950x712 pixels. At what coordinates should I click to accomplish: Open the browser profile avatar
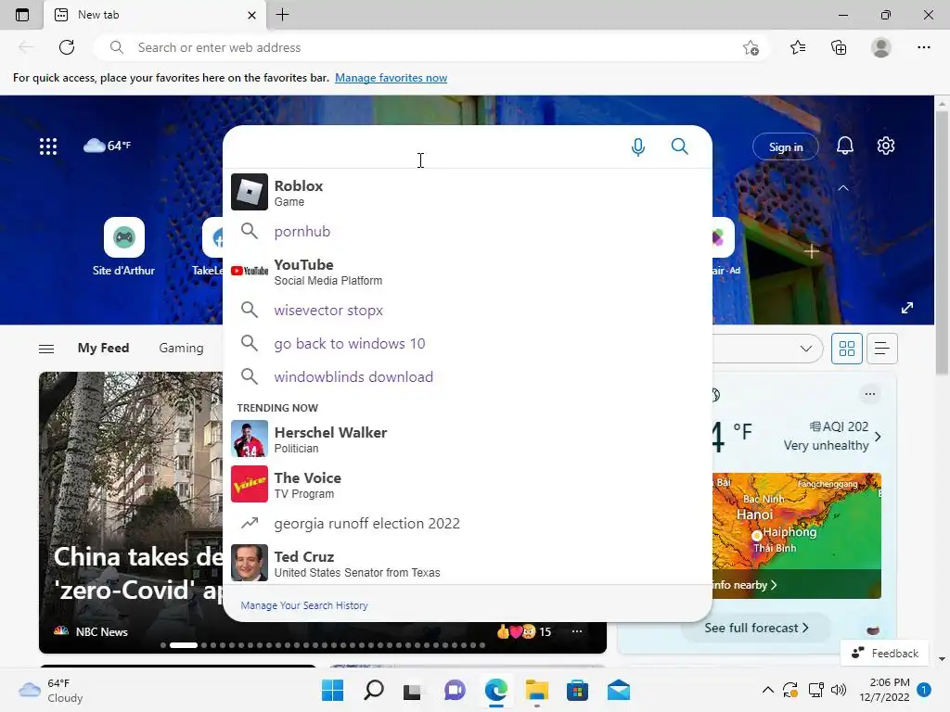coord(881,47)
